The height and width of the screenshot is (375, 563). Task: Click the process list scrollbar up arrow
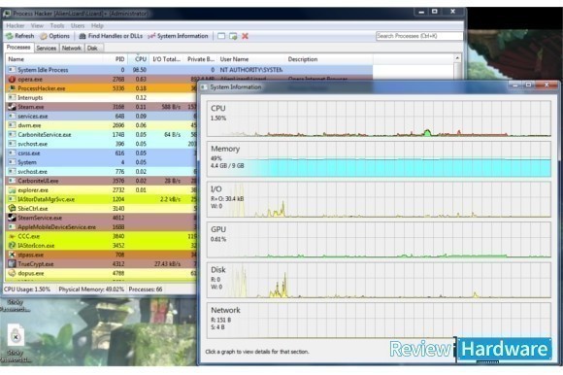pos(457,58)
